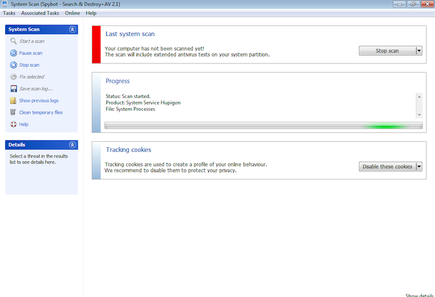Click the Details panel header

click(x=41, y=145)
